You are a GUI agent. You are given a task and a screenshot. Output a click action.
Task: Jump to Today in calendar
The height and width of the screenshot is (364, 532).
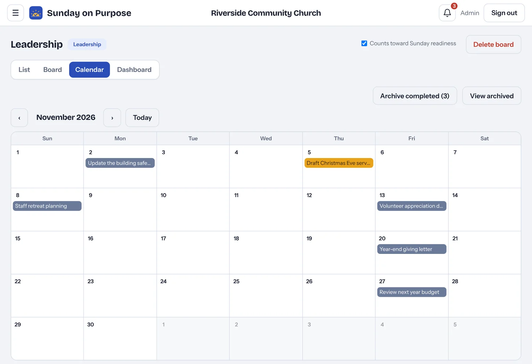point(142,118)
